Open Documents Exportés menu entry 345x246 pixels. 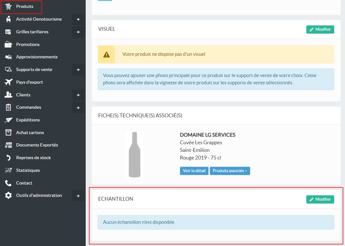point(37,145)
